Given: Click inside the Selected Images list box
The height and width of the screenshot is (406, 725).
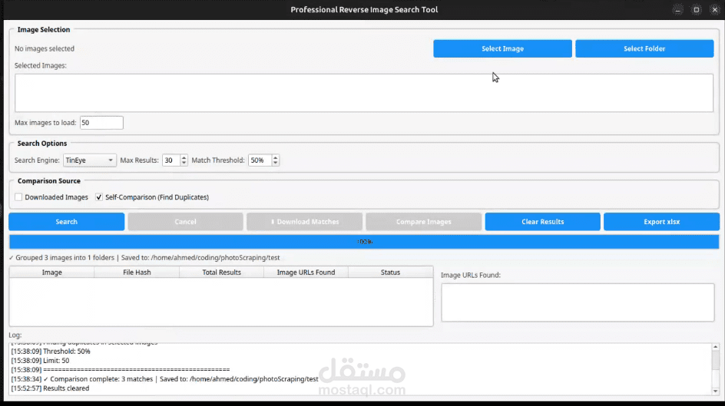Looking at the screenshot, I should 364,93.
